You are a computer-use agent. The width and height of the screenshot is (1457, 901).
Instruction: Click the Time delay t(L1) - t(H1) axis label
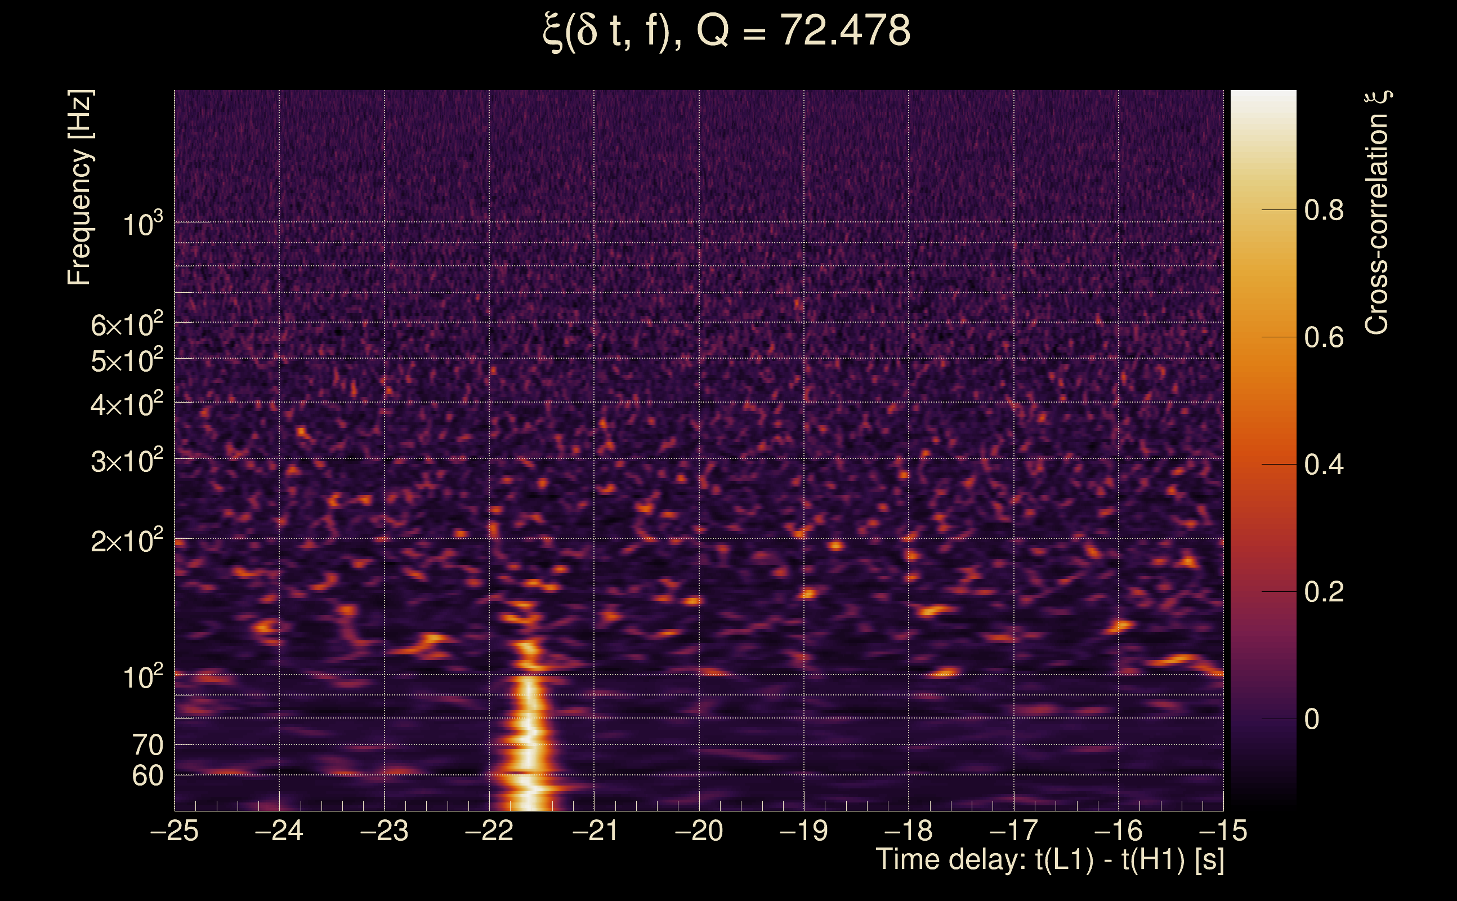(x=1049, y=860)
